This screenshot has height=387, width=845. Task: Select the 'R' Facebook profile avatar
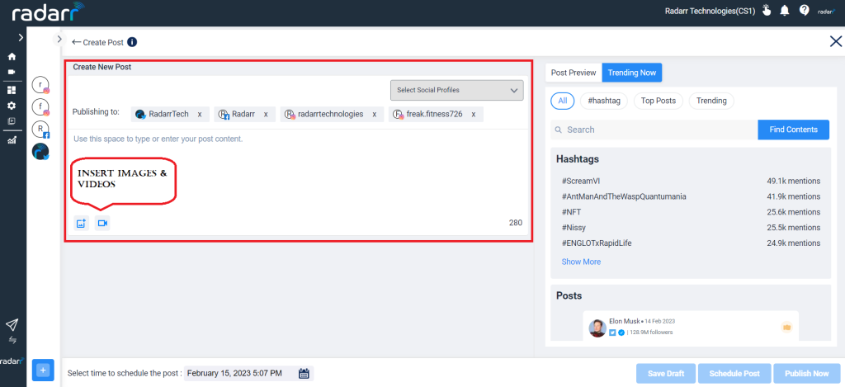click(x=41, y=130)
